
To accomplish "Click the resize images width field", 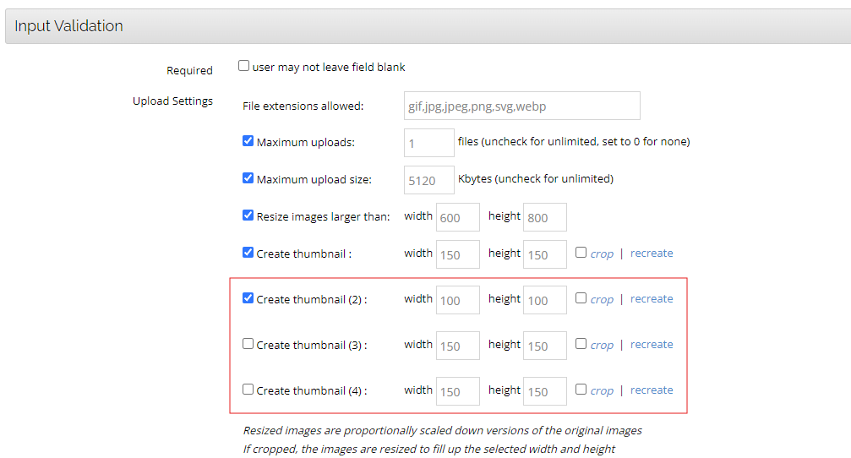I will point(457,217).
